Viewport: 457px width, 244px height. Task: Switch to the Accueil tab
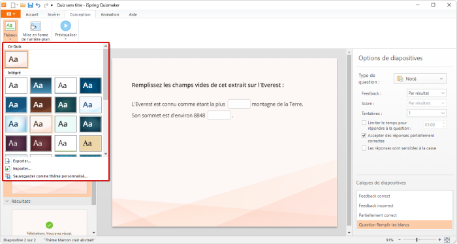pyautogui.click(x=32, y=14)
